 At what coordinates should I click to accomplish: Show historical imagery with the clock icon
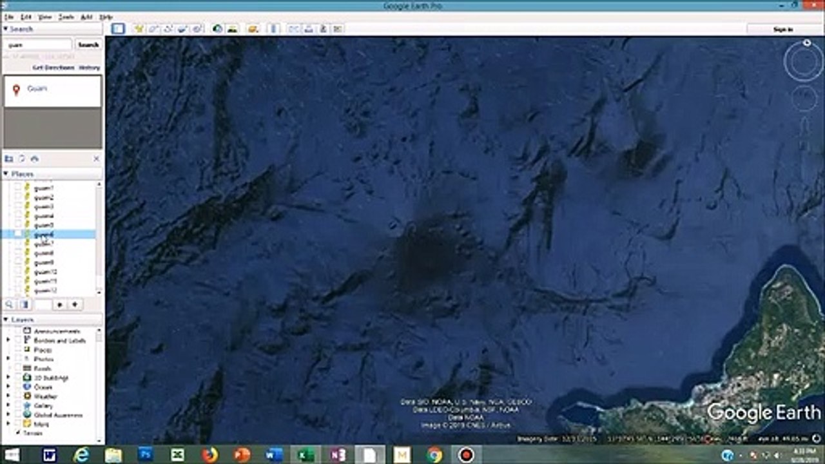click(217, 29)
